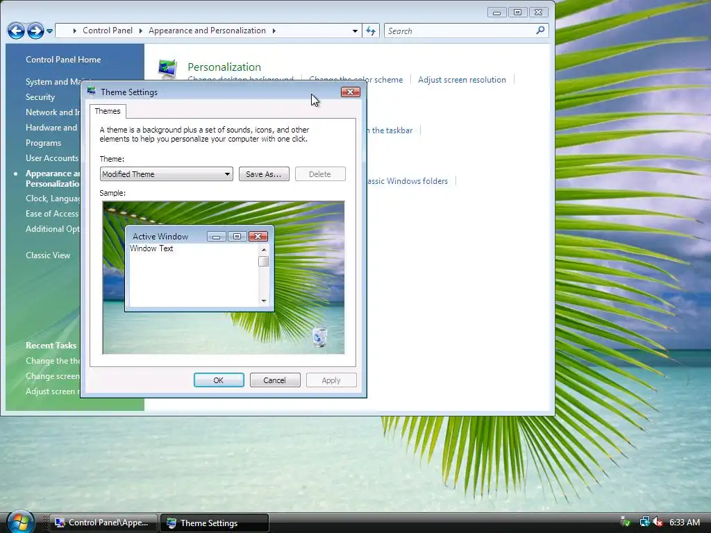Open User Accounts in sidebar

point(52,158)
